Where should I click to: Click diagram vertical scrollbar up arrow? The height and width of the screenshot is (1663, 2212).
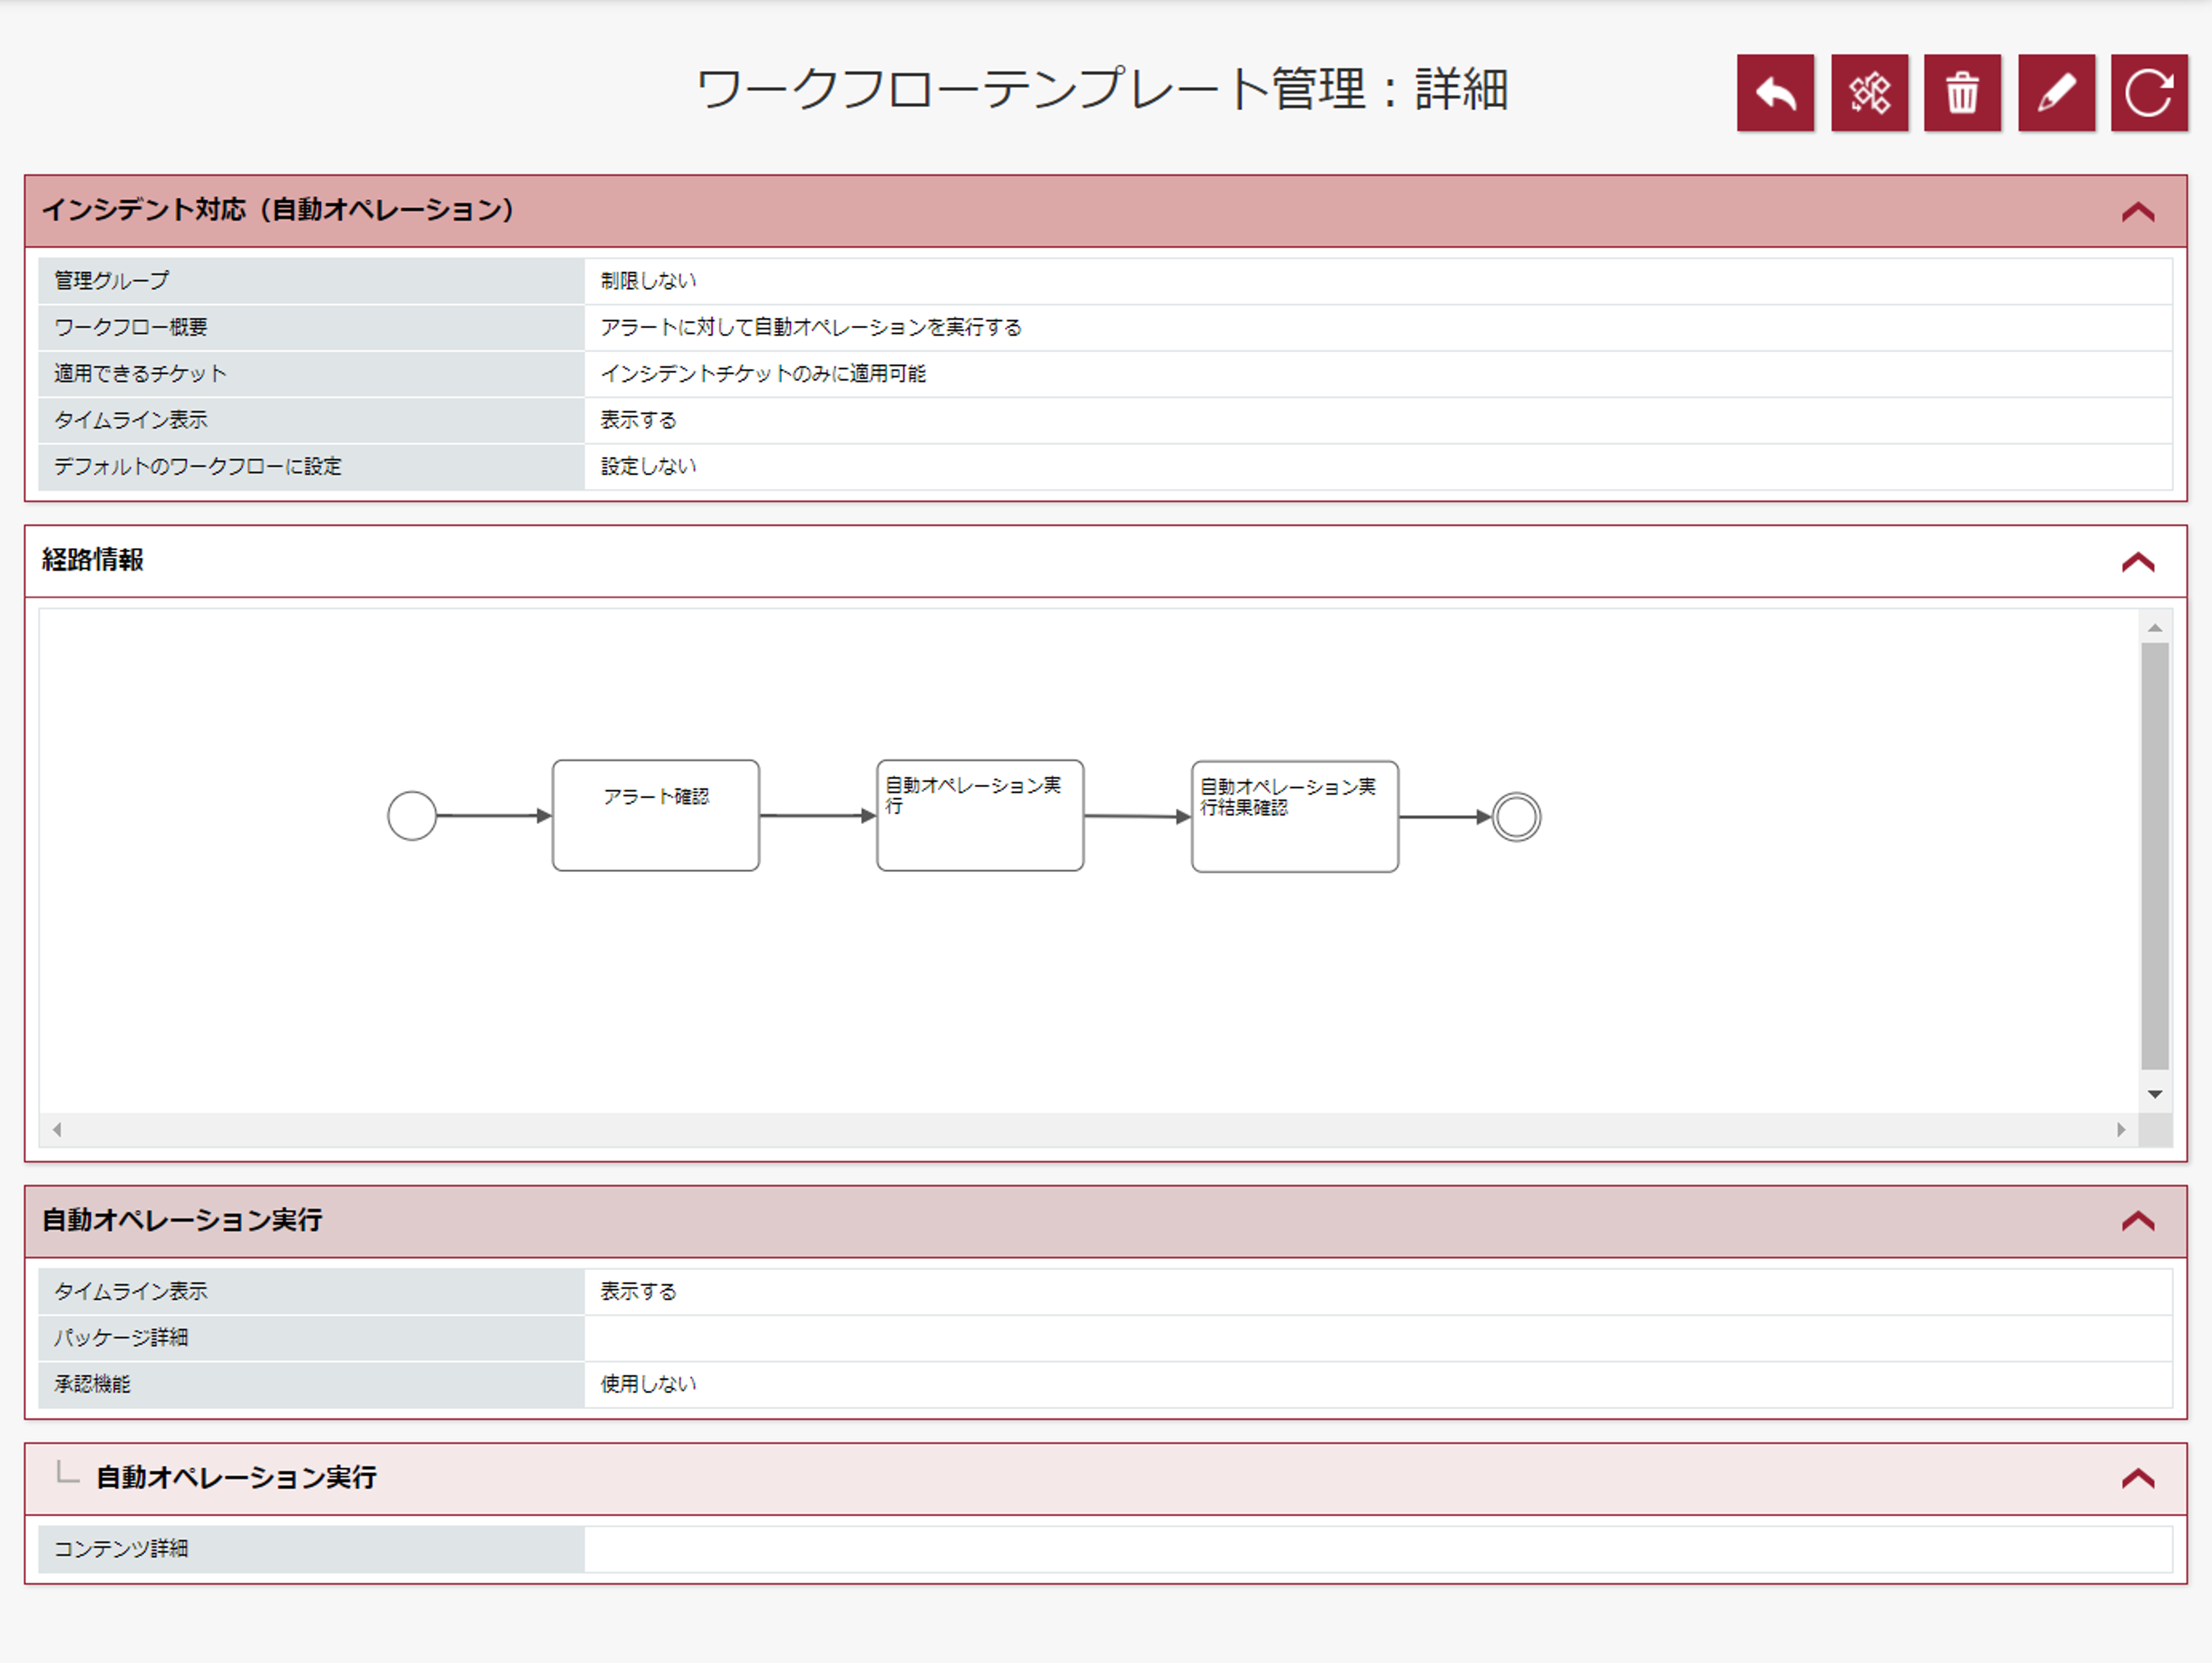tap(2155, 628)
